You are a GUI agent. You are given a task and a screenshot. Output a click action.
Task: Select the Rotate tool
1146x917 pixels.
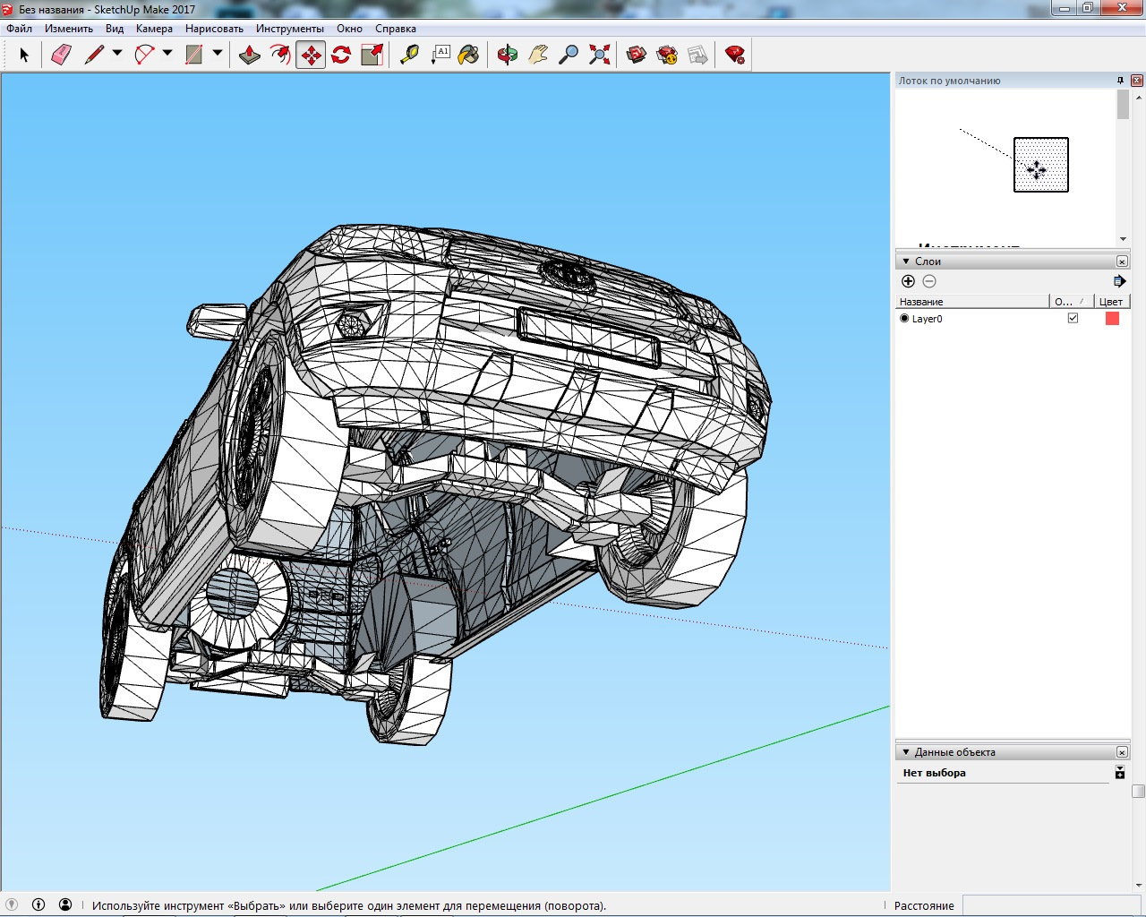tap(341, 56)
